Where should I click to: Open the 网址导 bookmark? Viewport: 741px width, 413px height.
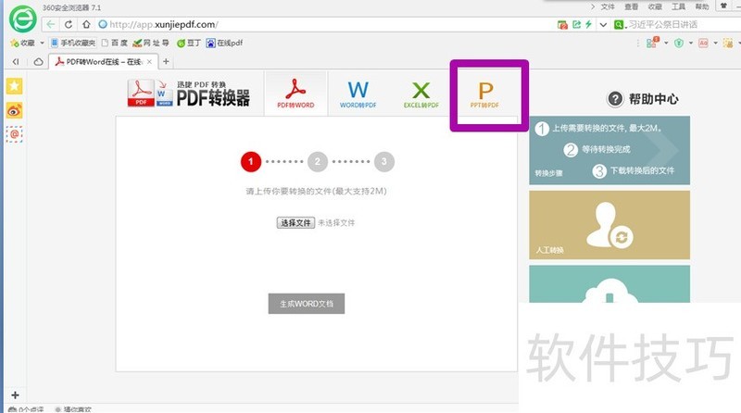click(151, 43)
